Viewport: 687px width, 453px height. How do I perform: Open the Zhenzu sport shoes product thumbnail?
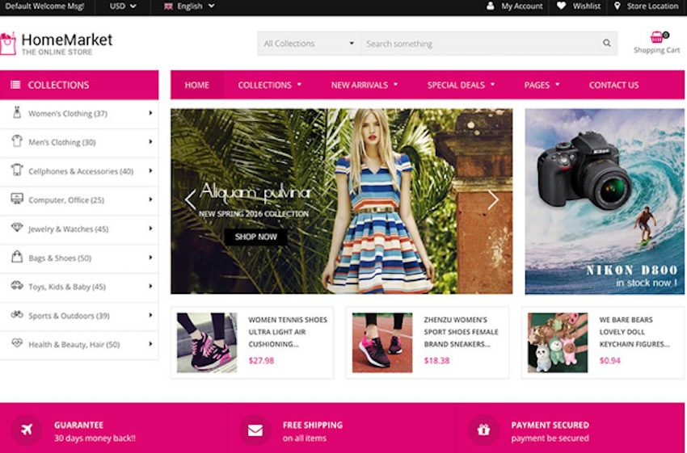tap(382, 342)
